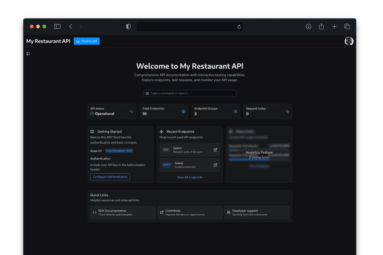The height and width of the screenshot is (255, 383).
Task: Open a new tab with the plus icon
Action: point(334,26)
